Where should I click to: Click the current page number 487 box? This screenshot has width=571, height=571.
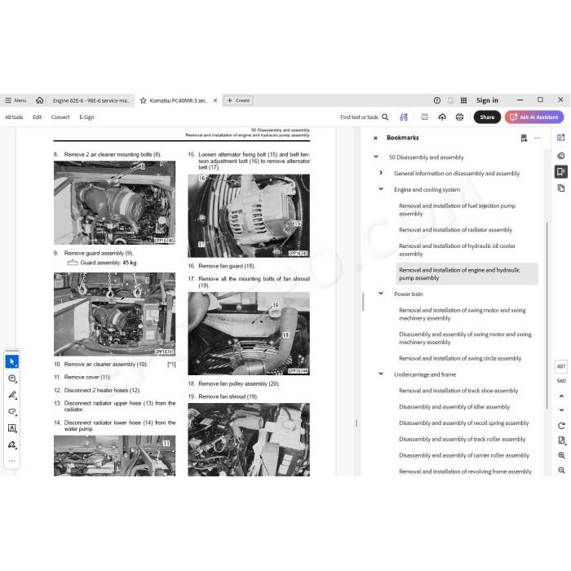(561, 366)
